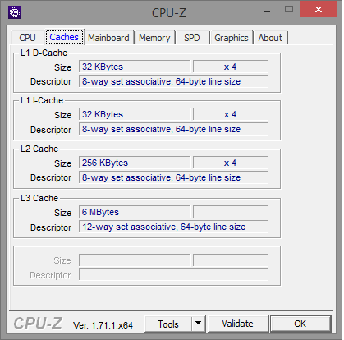The width and height of the screenshot is (344, 340).
Task: Switch to the CPU tab
Action: [27, 38]
